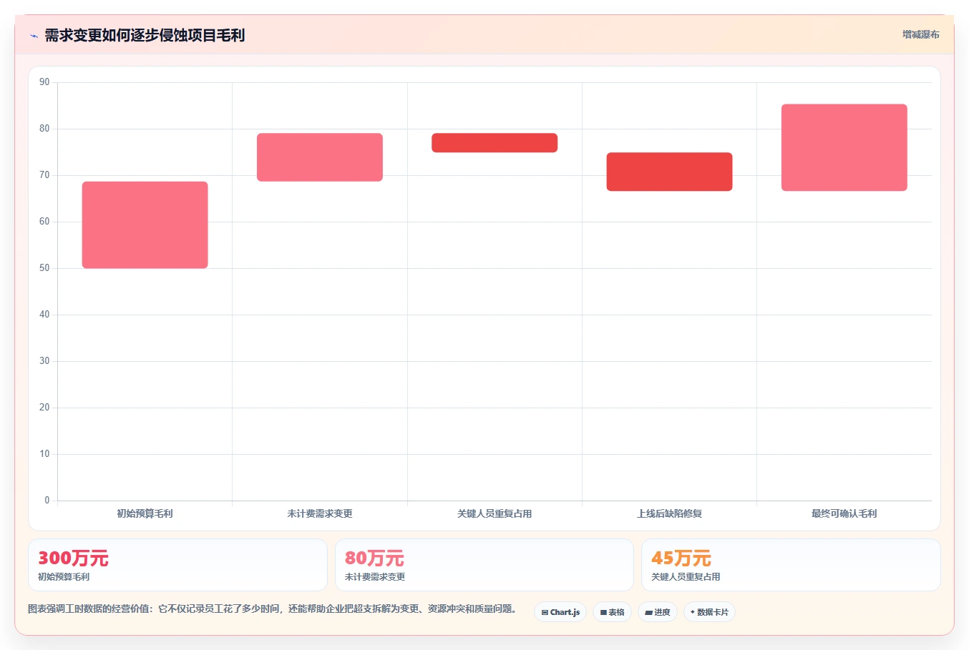Click the 增减瀑布 label in the header
969x650 pixels.
tap(920, 34)
